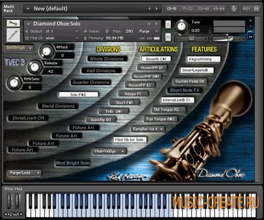
Task: Open the Purge dropdown in the header
Action: tap(148, 31)
